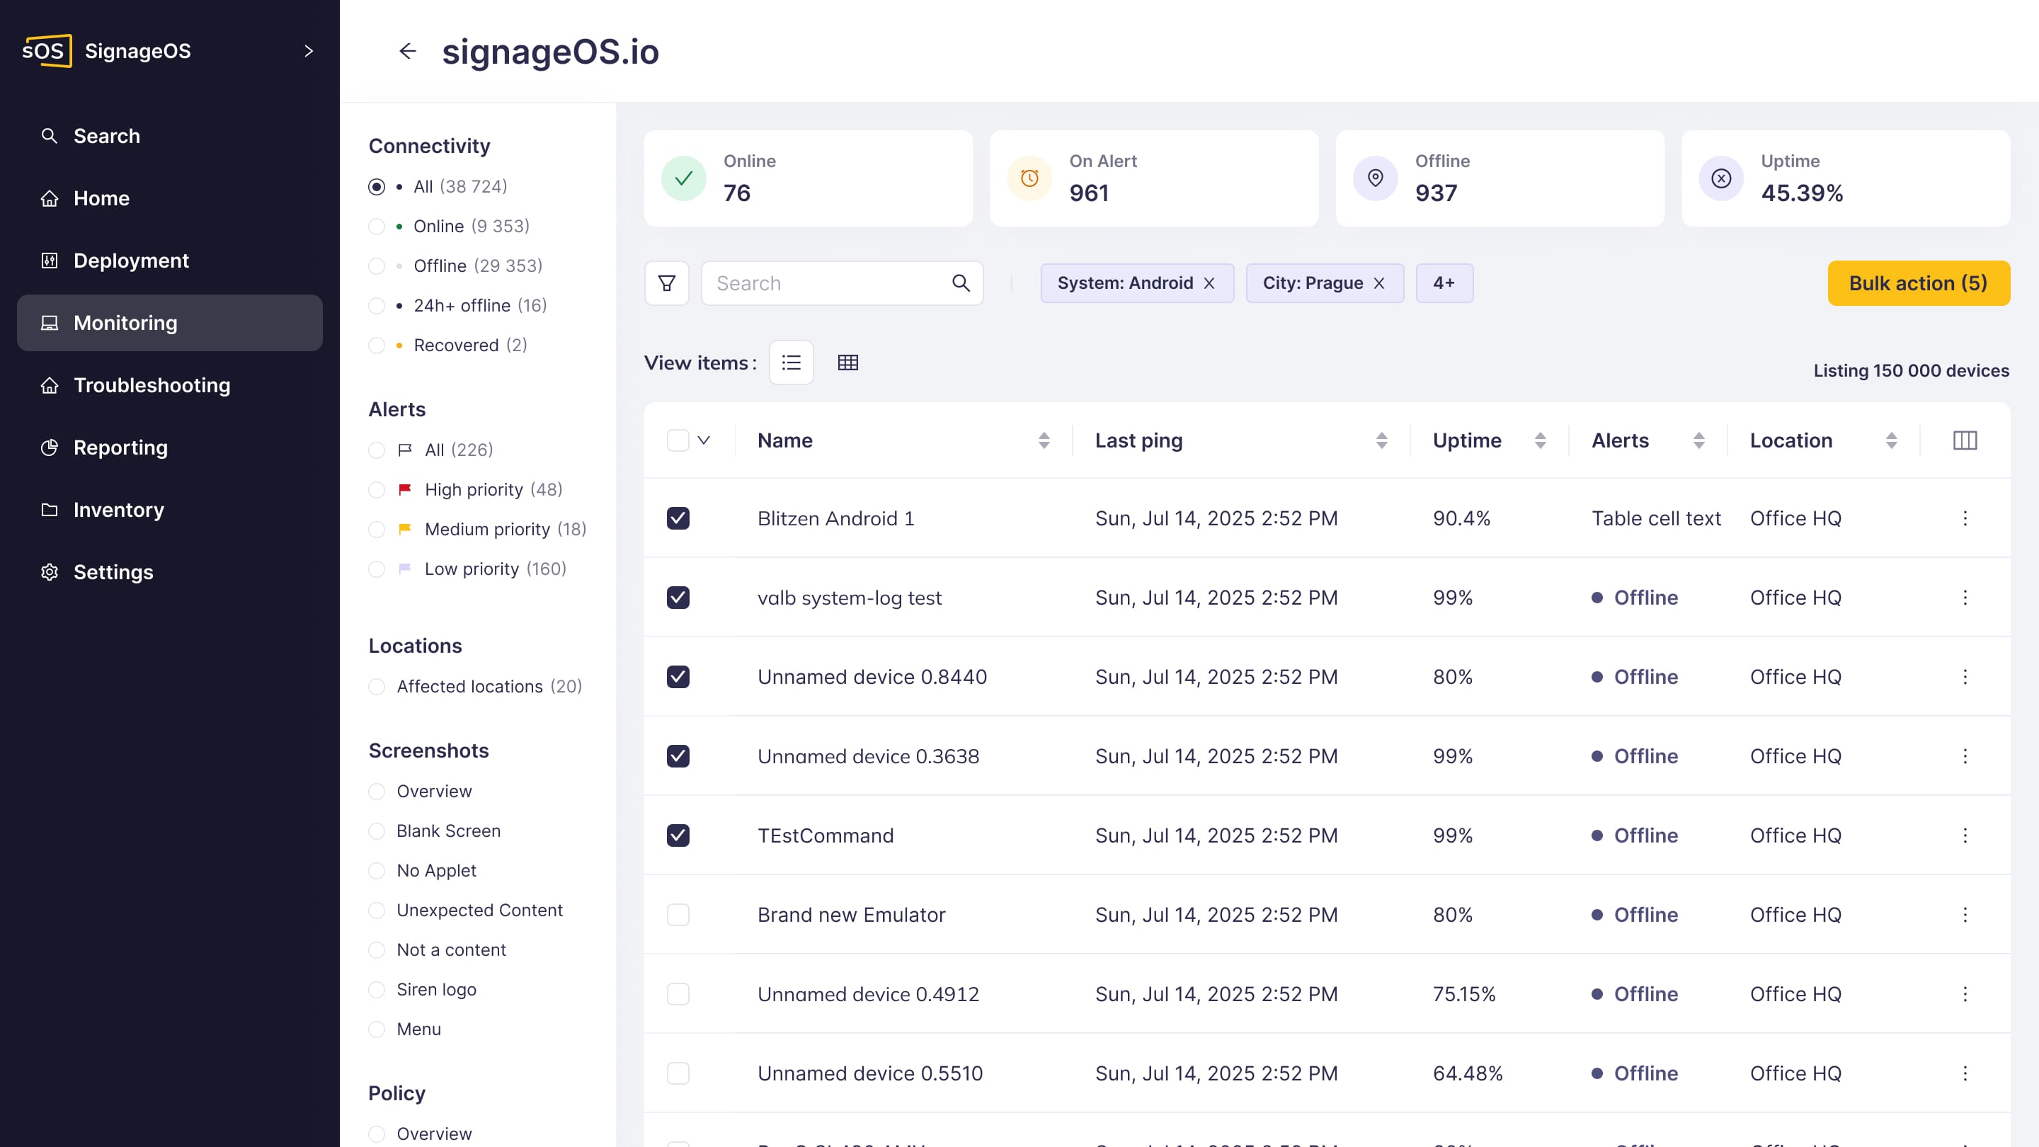Click the Bulk action (5) button
The width and height of the screenshot is (2039, 1147).
tap(1918, 283)
